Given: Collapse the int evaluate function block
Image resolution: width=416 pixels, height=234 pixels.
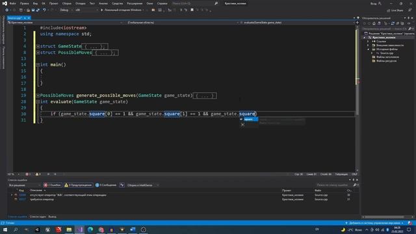Looking at the screenshot, I should coord(38,101).
